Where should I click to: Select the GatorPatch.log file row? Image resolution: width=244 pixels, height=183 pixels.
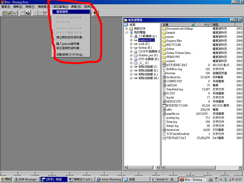(202, 89)
